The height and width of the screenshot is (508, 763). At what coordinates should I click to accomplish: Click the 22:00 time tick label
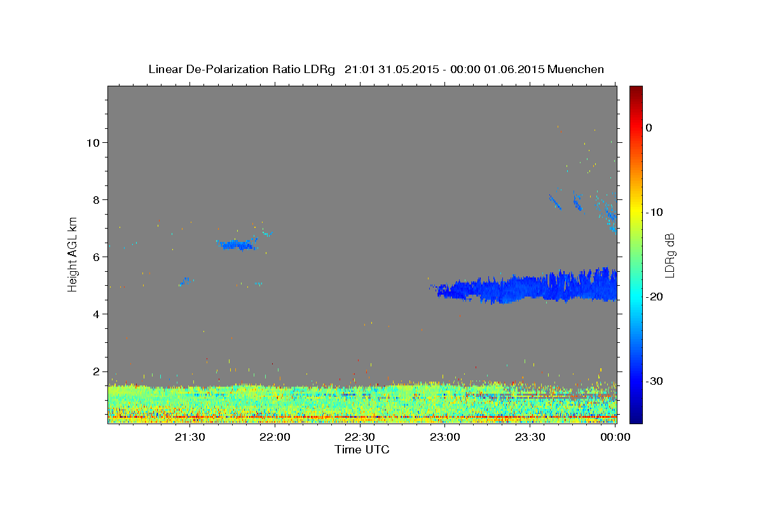tap(275, 437)
